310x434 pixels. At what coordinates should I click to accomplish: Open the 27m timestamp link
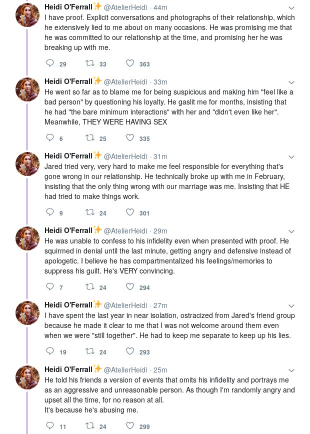click(160, 305)
